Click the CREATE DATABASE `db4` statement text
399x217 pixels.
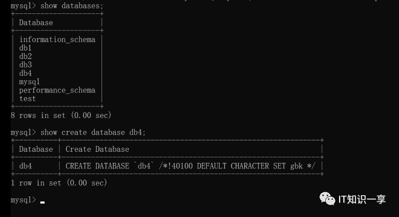[190, 166]
